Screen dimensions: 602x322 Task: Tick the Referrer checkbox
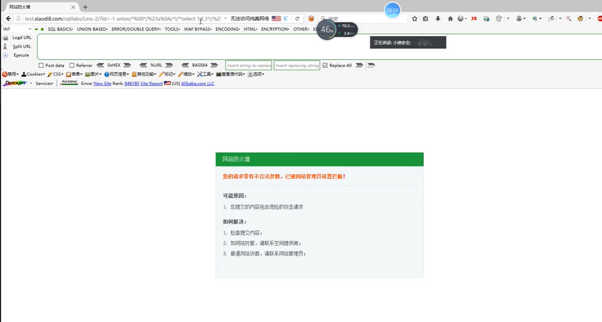[x=72, y=65]
